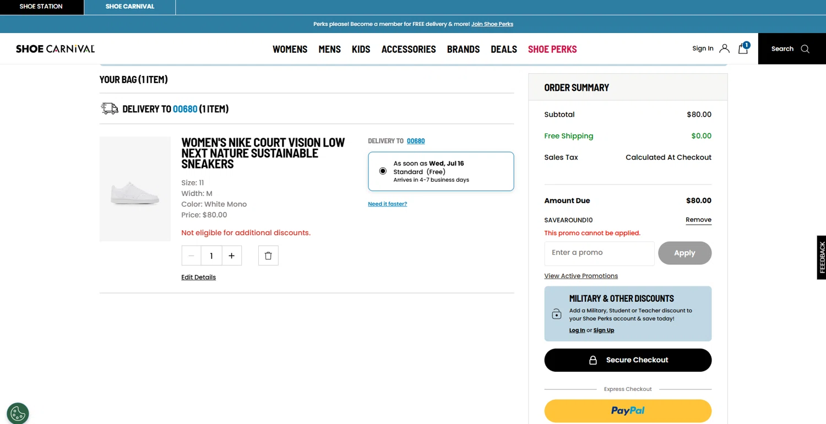Open the shopping bag icon
The image size is (826, 424).
coord(743,48)
